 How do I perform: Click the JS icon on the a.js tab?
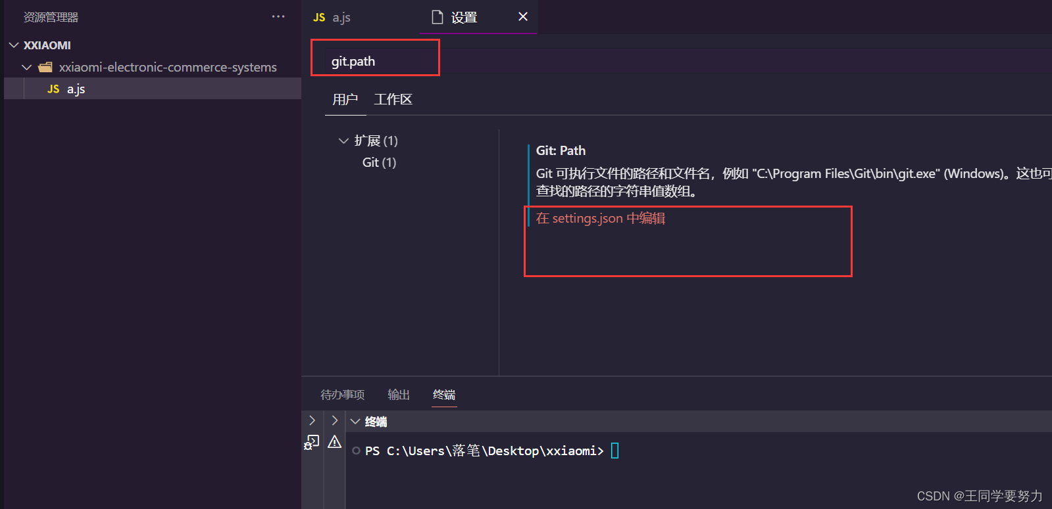tap(319, 17)
